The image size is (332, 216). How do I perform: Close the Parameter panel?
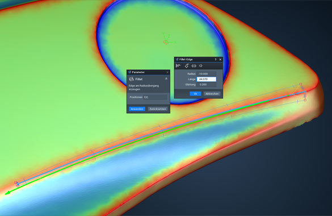click(x=167, y=72)
